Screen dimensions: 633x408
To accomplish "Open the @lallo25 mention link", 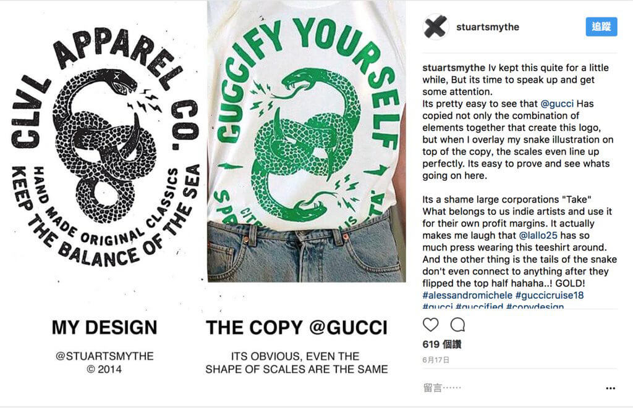I will coord(538,235).
